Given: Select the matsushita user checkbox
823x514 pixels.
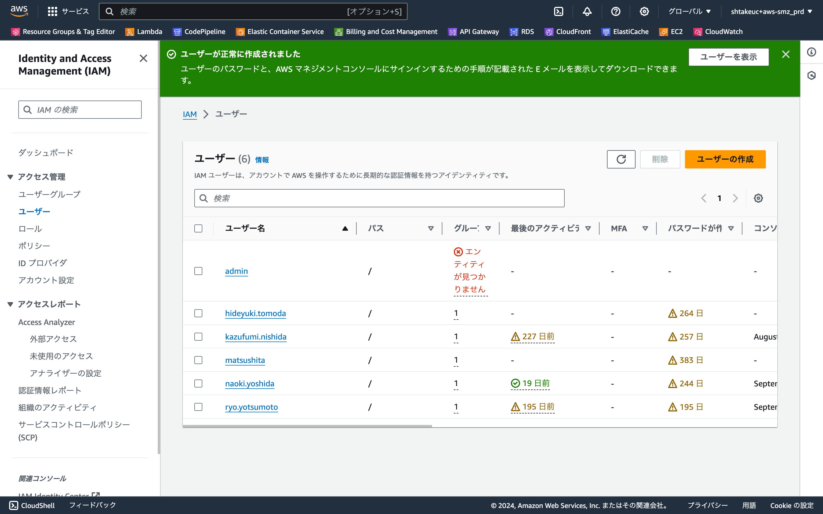Looking at the screenshot, I should (198, 360).
